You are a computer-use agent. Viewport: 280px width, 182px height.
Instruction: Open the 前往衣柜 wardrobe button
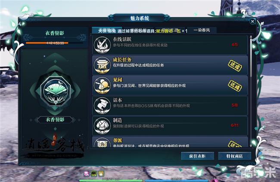point(197,156)
